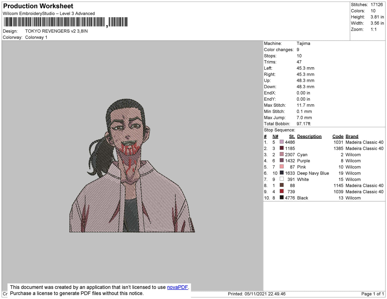Click the 'Page 1 of 1' footer
The height and width of the screenshot is (299, 387).
click(x=373, y=294)
